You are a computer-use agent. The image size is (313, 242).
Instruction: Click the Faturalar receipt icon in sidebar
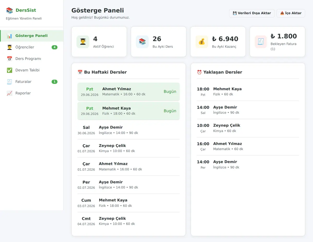pos(10,82)
